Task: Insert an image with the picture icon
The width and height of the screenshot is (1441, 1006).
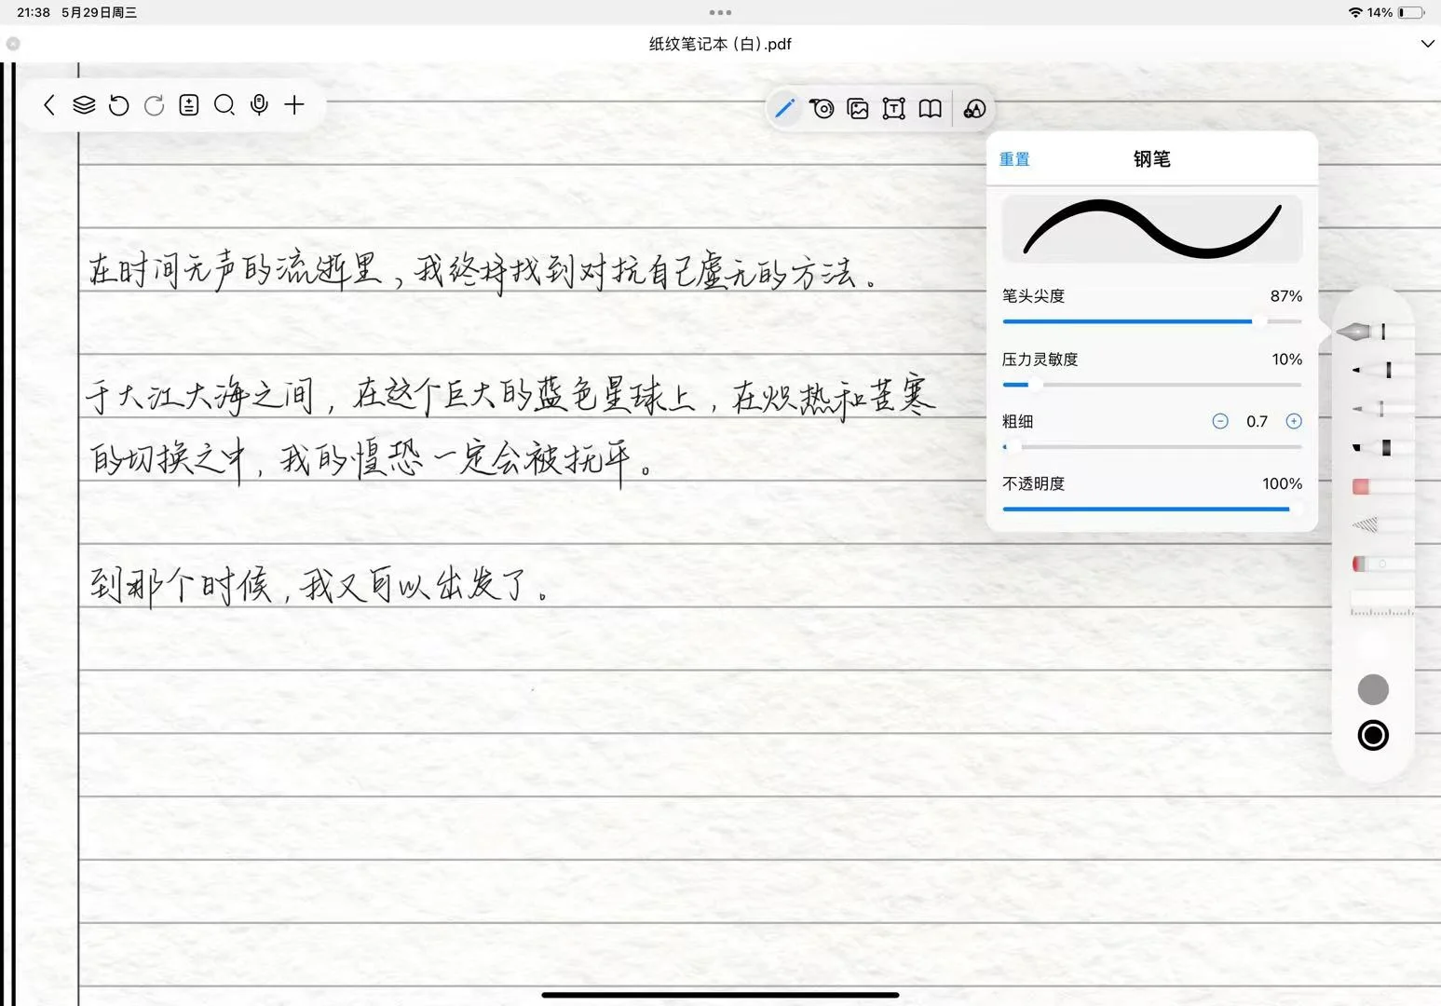Action: pos(858,109)
